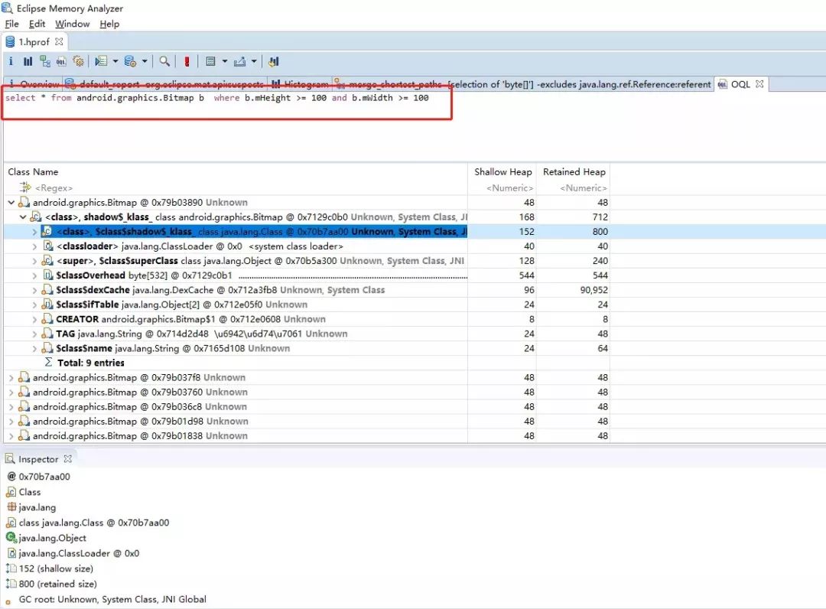Select the OQL tab

tap(740, 84)
